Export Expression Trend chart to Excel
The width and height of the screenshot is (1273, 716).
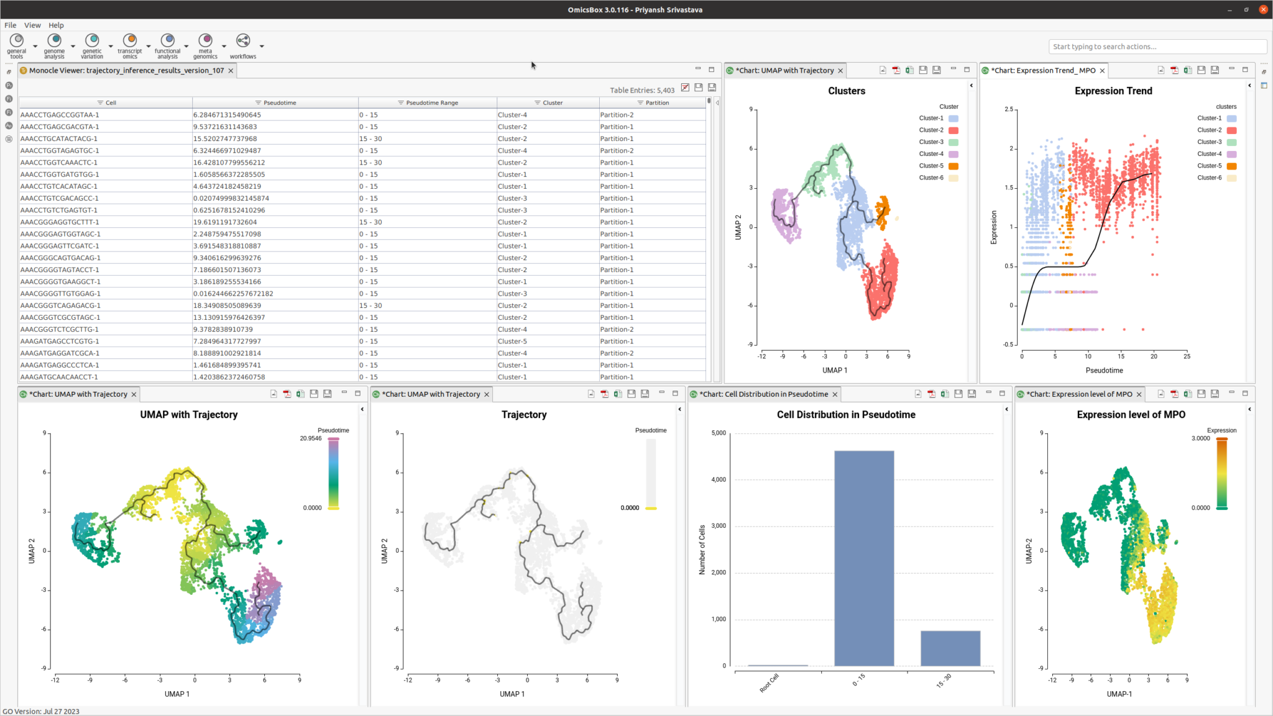click(1188, 70)
